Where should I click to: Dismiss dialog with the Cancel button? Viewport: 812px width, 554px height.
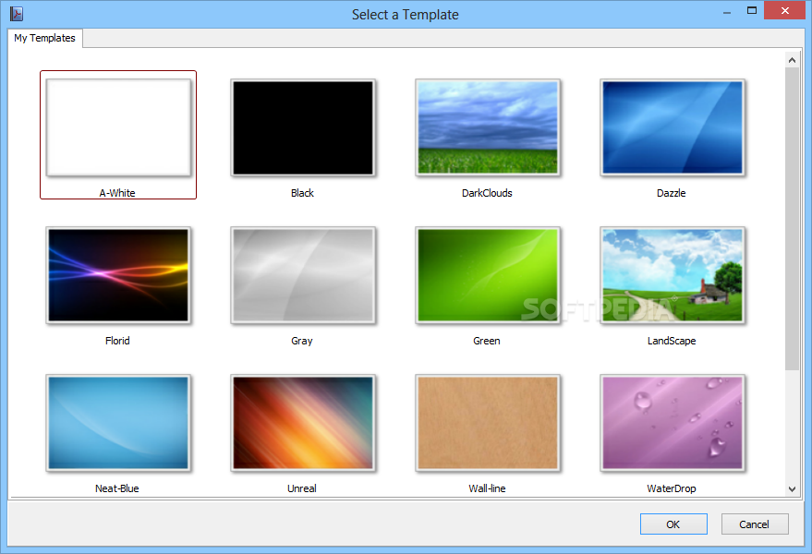[x=755, y=524]
